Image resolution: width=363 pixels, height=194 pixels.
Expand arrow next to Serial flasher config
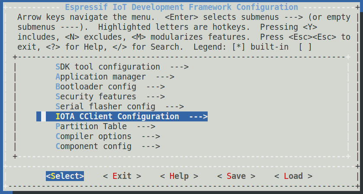[174, 107]
